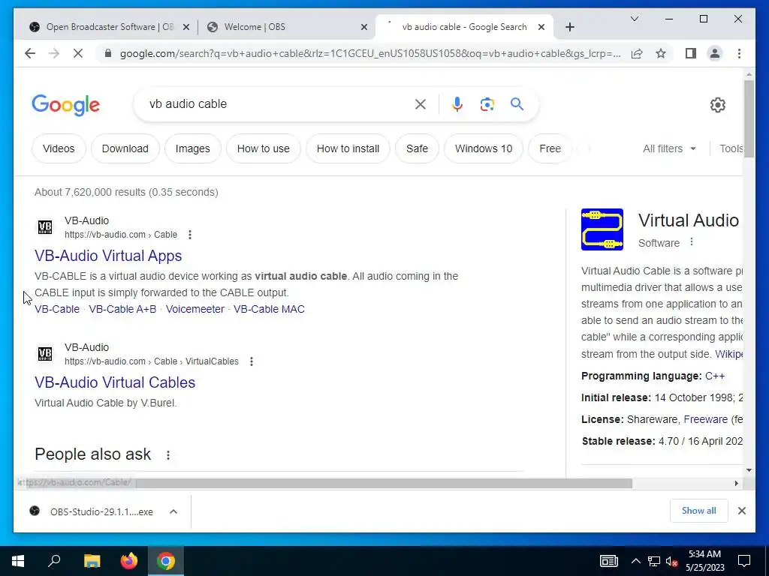Image resolution: width=769 pixels, height=576 pixels.
Task: Open the VB-Cable A+B sitelink
Action: tap(122, 309)
